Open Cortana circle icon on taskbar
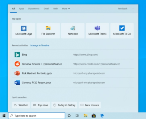 point(69,116)
